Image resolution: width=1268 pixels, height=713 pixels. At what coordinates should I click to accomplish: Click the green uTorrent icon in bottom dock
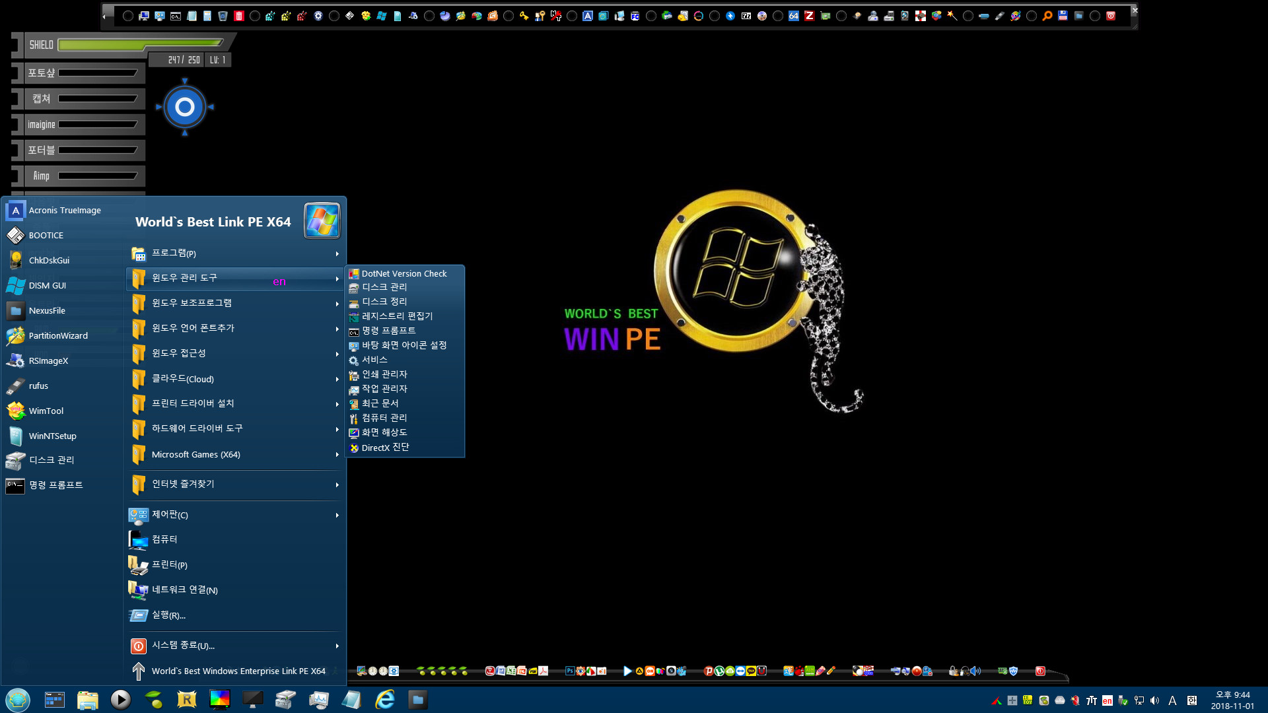(x=719, y=671)
